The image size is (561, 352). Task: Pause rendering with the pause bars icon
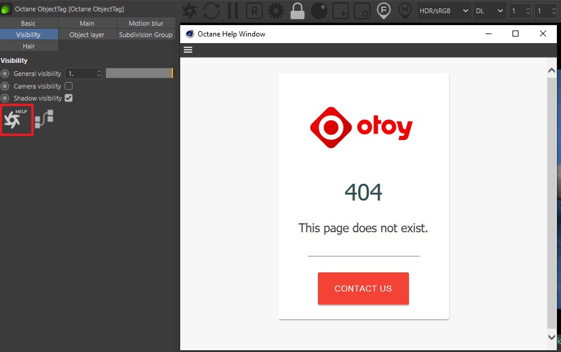(233, 11)
